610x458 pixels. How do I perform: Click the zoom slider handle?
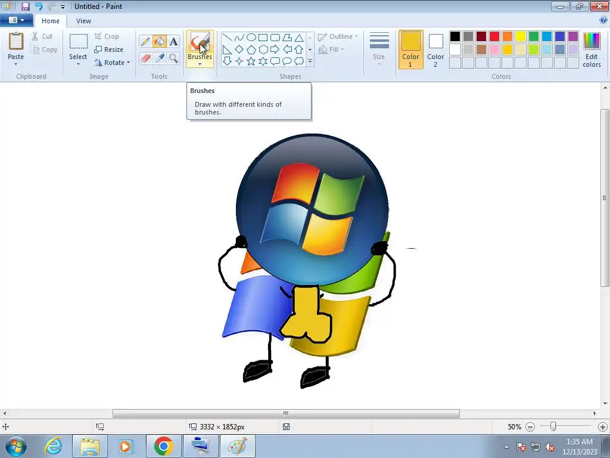click(553, 426)
